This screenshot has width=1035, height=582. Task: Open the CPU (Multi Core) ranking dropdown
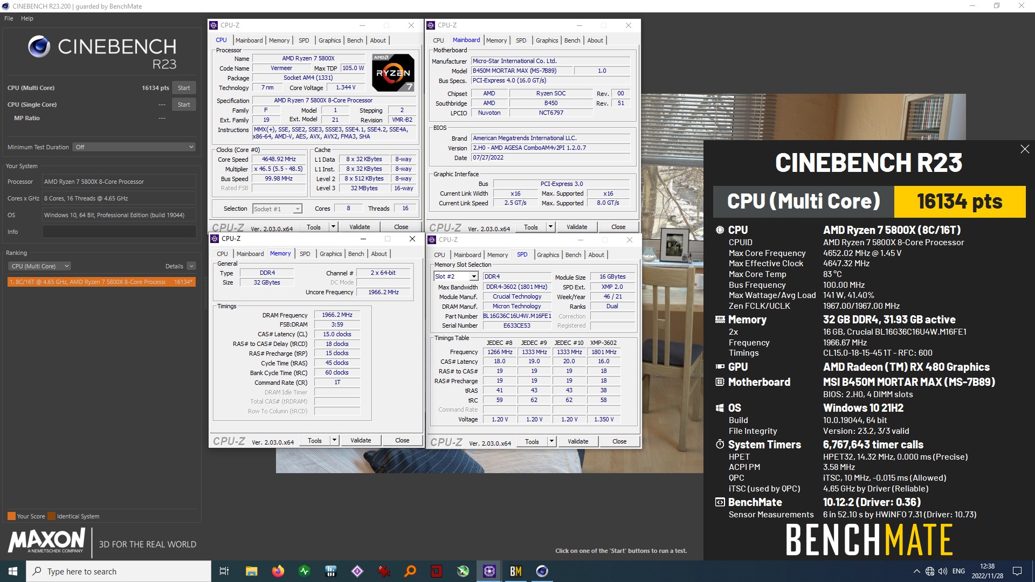tap(39, 266)
